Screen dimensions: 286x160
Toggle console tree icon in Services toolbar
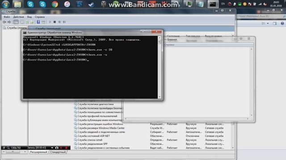click(x=16, y=22)
